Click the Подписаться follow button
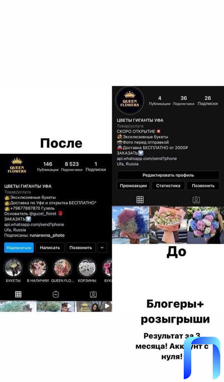Screen dimensions: 224x382 tap(19, 247)
